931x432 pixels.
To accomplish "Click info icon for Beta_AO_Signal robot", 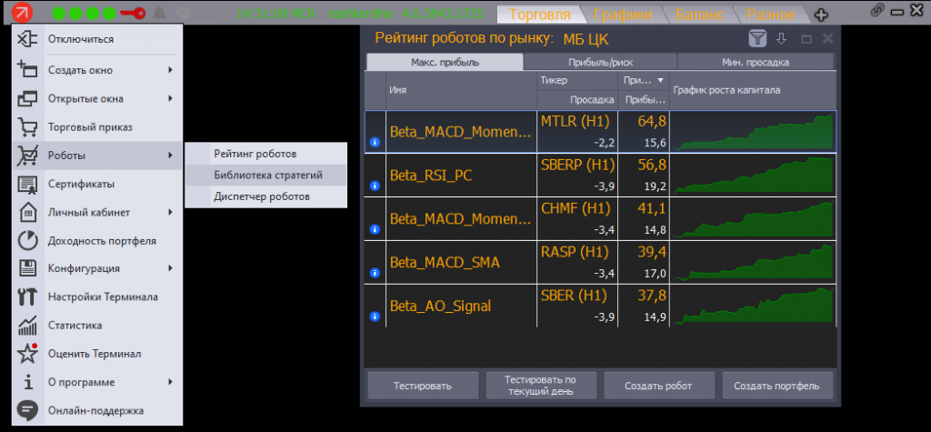I will click(374, 316).
